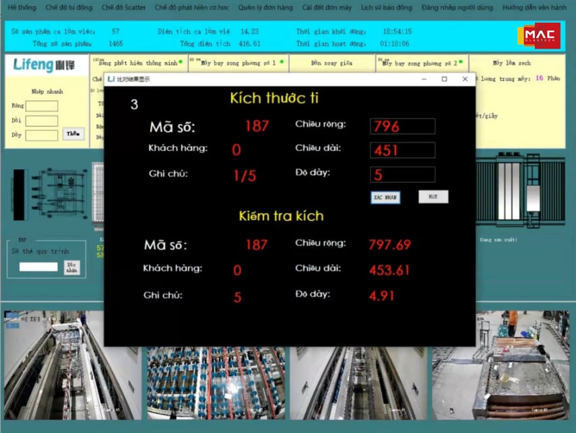Screen dimensions: 576x433
Task: Select the Máy bay song phương số 2 tab
Action: [x=421, y=63]
